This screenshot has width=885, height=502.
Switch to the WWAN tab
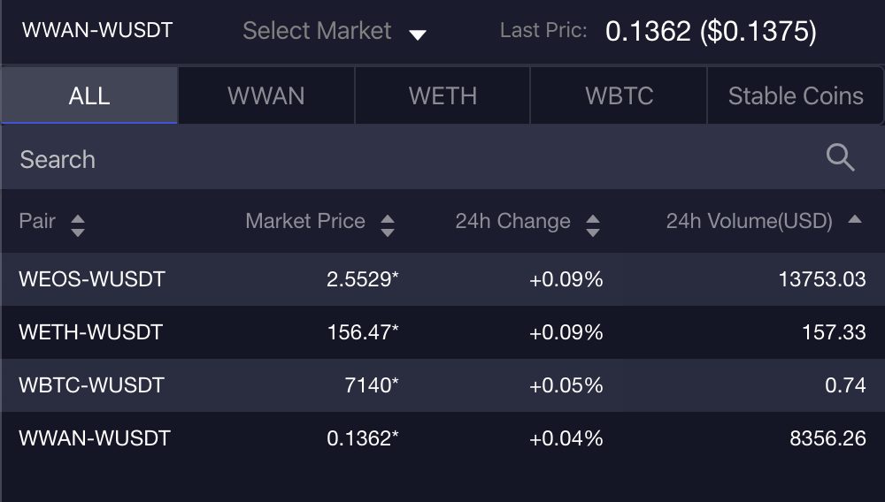tap(265, 95)
